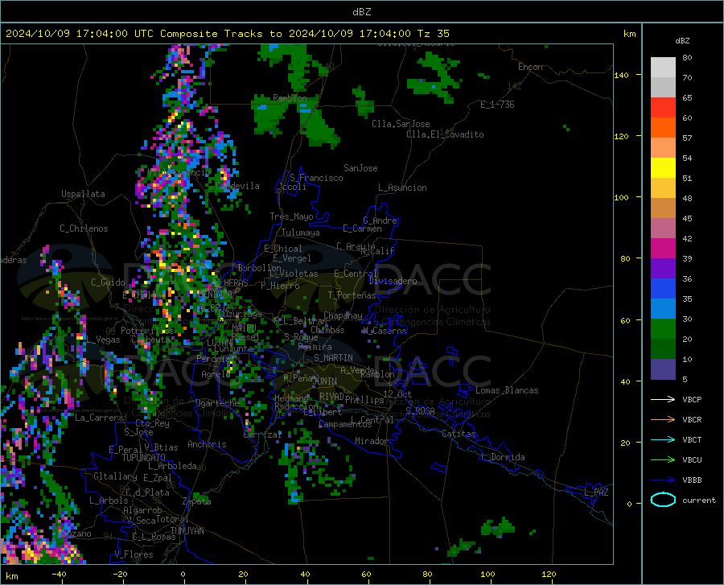Click the TUNUYAN label on the map
The image size is (724, 585).
187,531
